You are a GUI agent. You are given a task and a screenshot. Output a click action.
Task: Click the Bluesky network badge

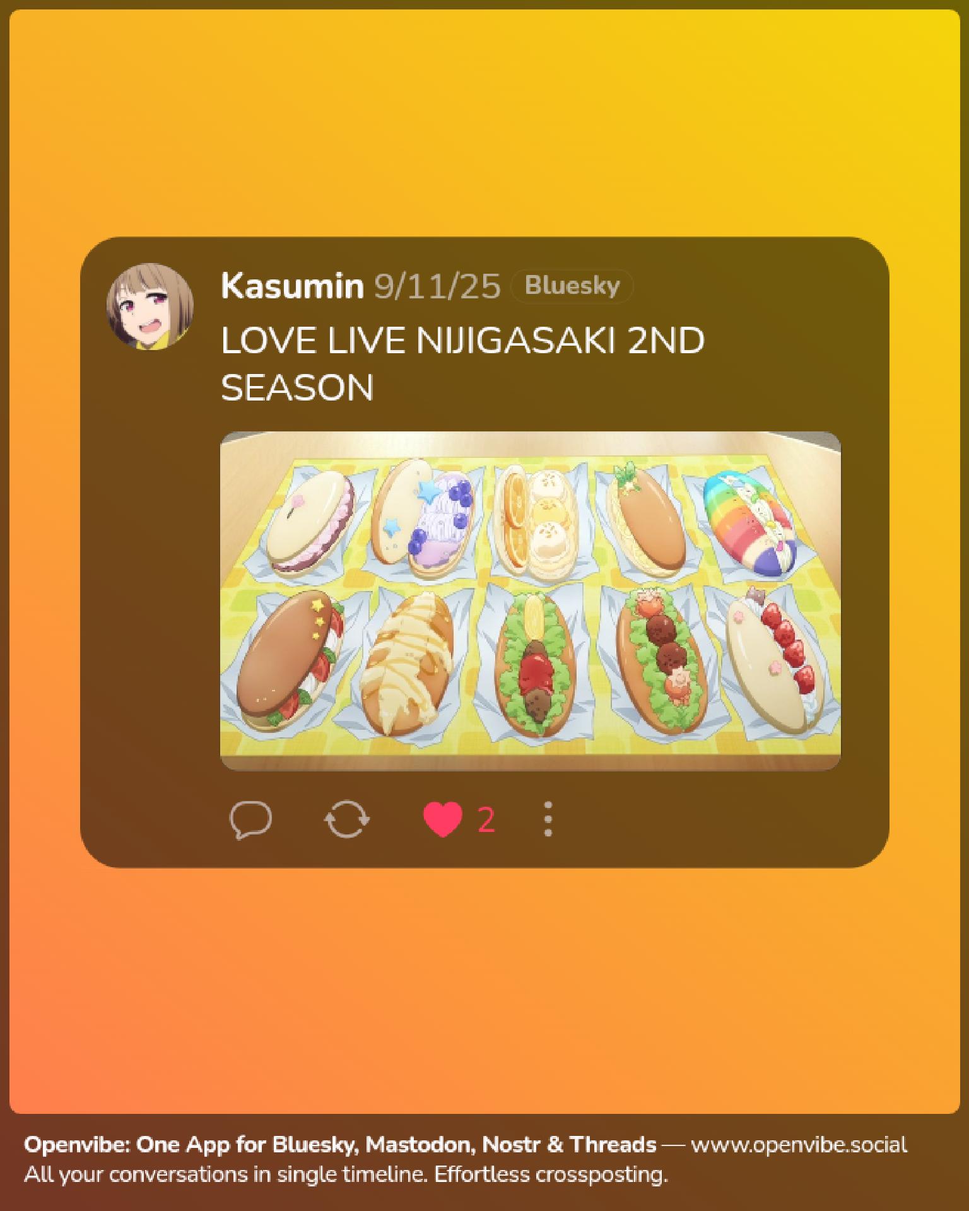point(572,286)
